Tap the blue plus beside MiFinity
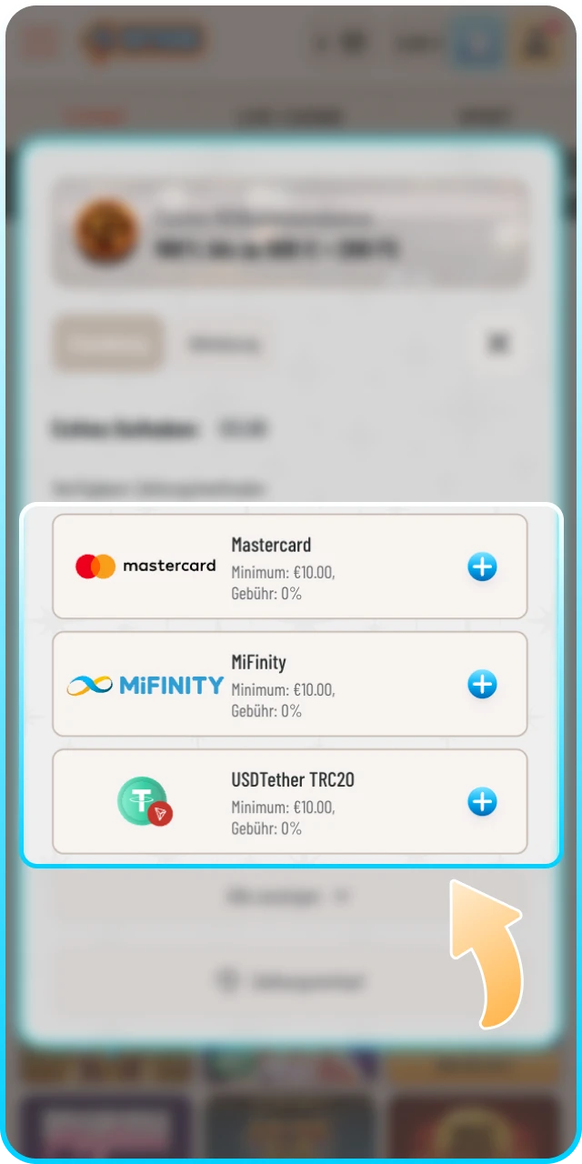 [482, 684]
